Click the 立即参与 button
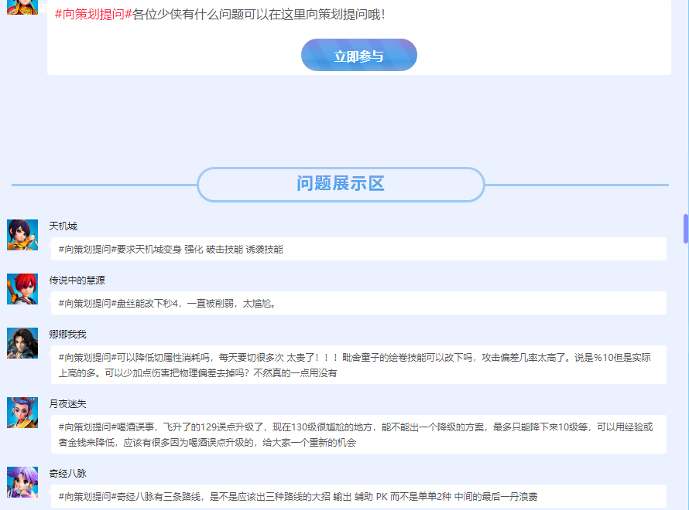The height and width of the screenshot is (510, 689). coord(358,55)
